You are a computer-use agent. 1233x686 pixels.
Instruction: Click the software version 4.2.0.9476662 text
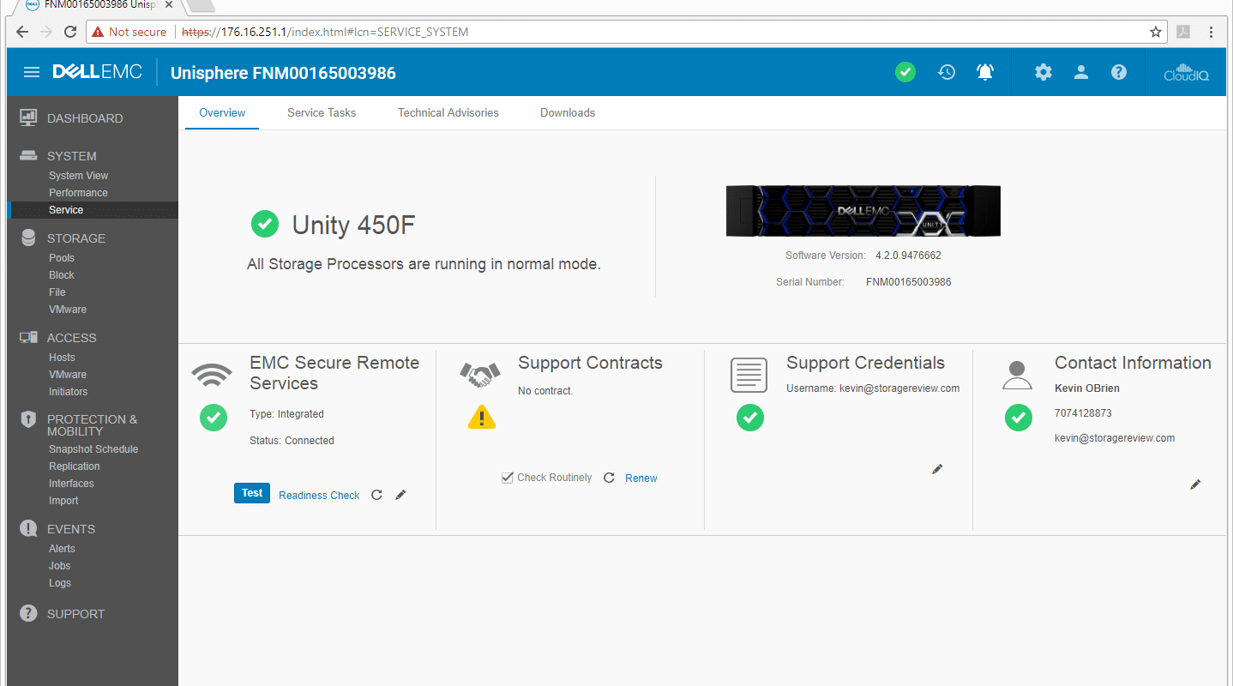[x=908, y=256]
